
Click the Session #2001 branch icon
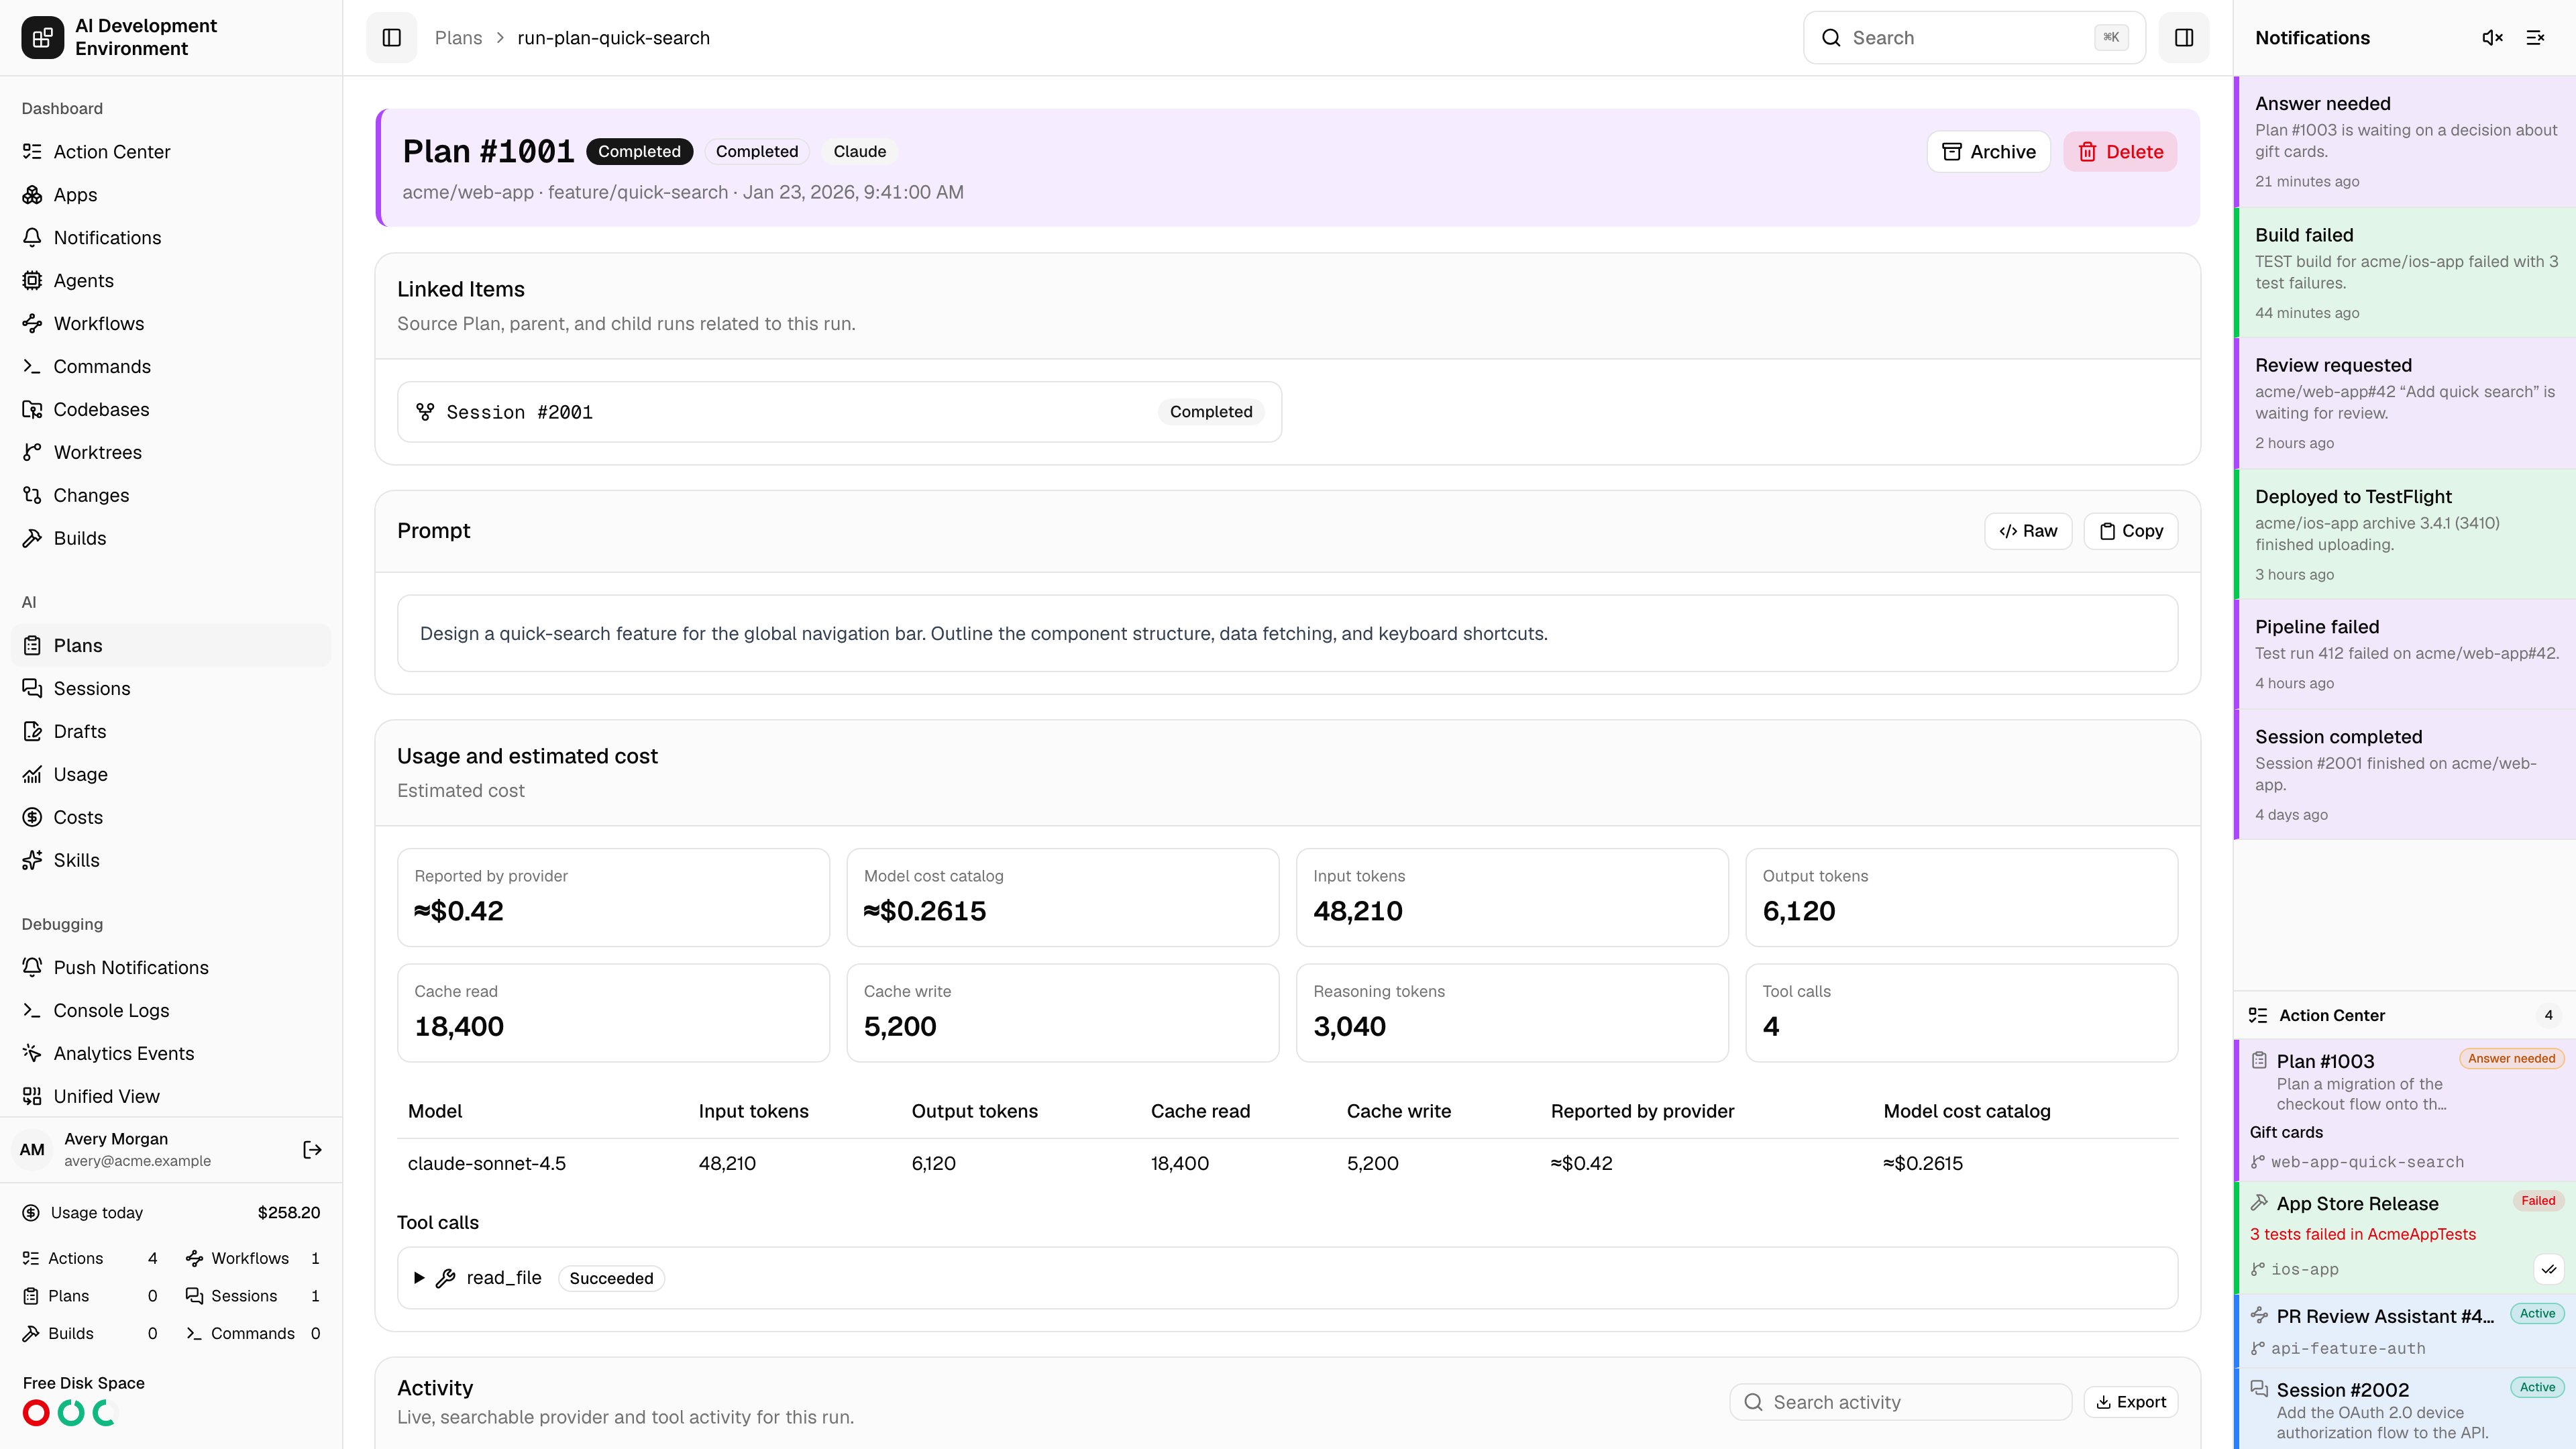(x=425, y=412)
